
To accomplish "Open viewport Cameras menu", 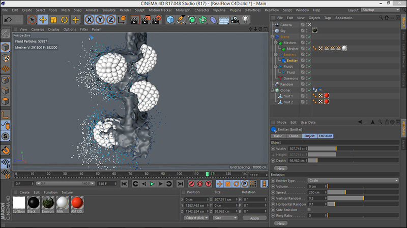I will (x=38, y=29).
